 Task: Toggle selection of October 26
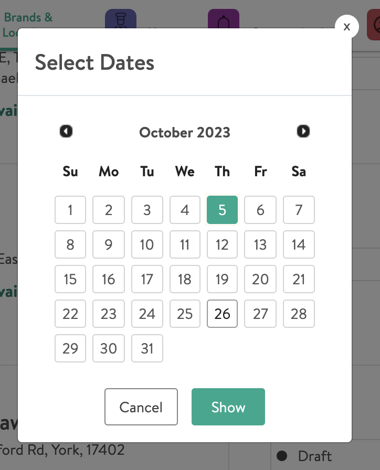click(222, 313)
